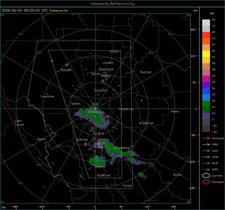This screenshot has height=210, width=225.
Task: Click the Ponoka label
Action: pos(114,51)
